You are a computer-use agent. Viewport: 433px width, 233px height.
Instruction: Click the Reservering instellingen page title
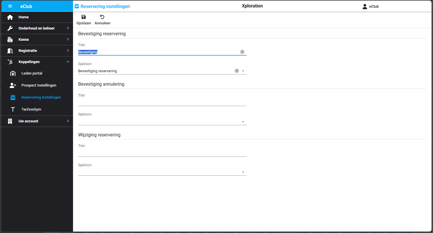click(105, 6)
